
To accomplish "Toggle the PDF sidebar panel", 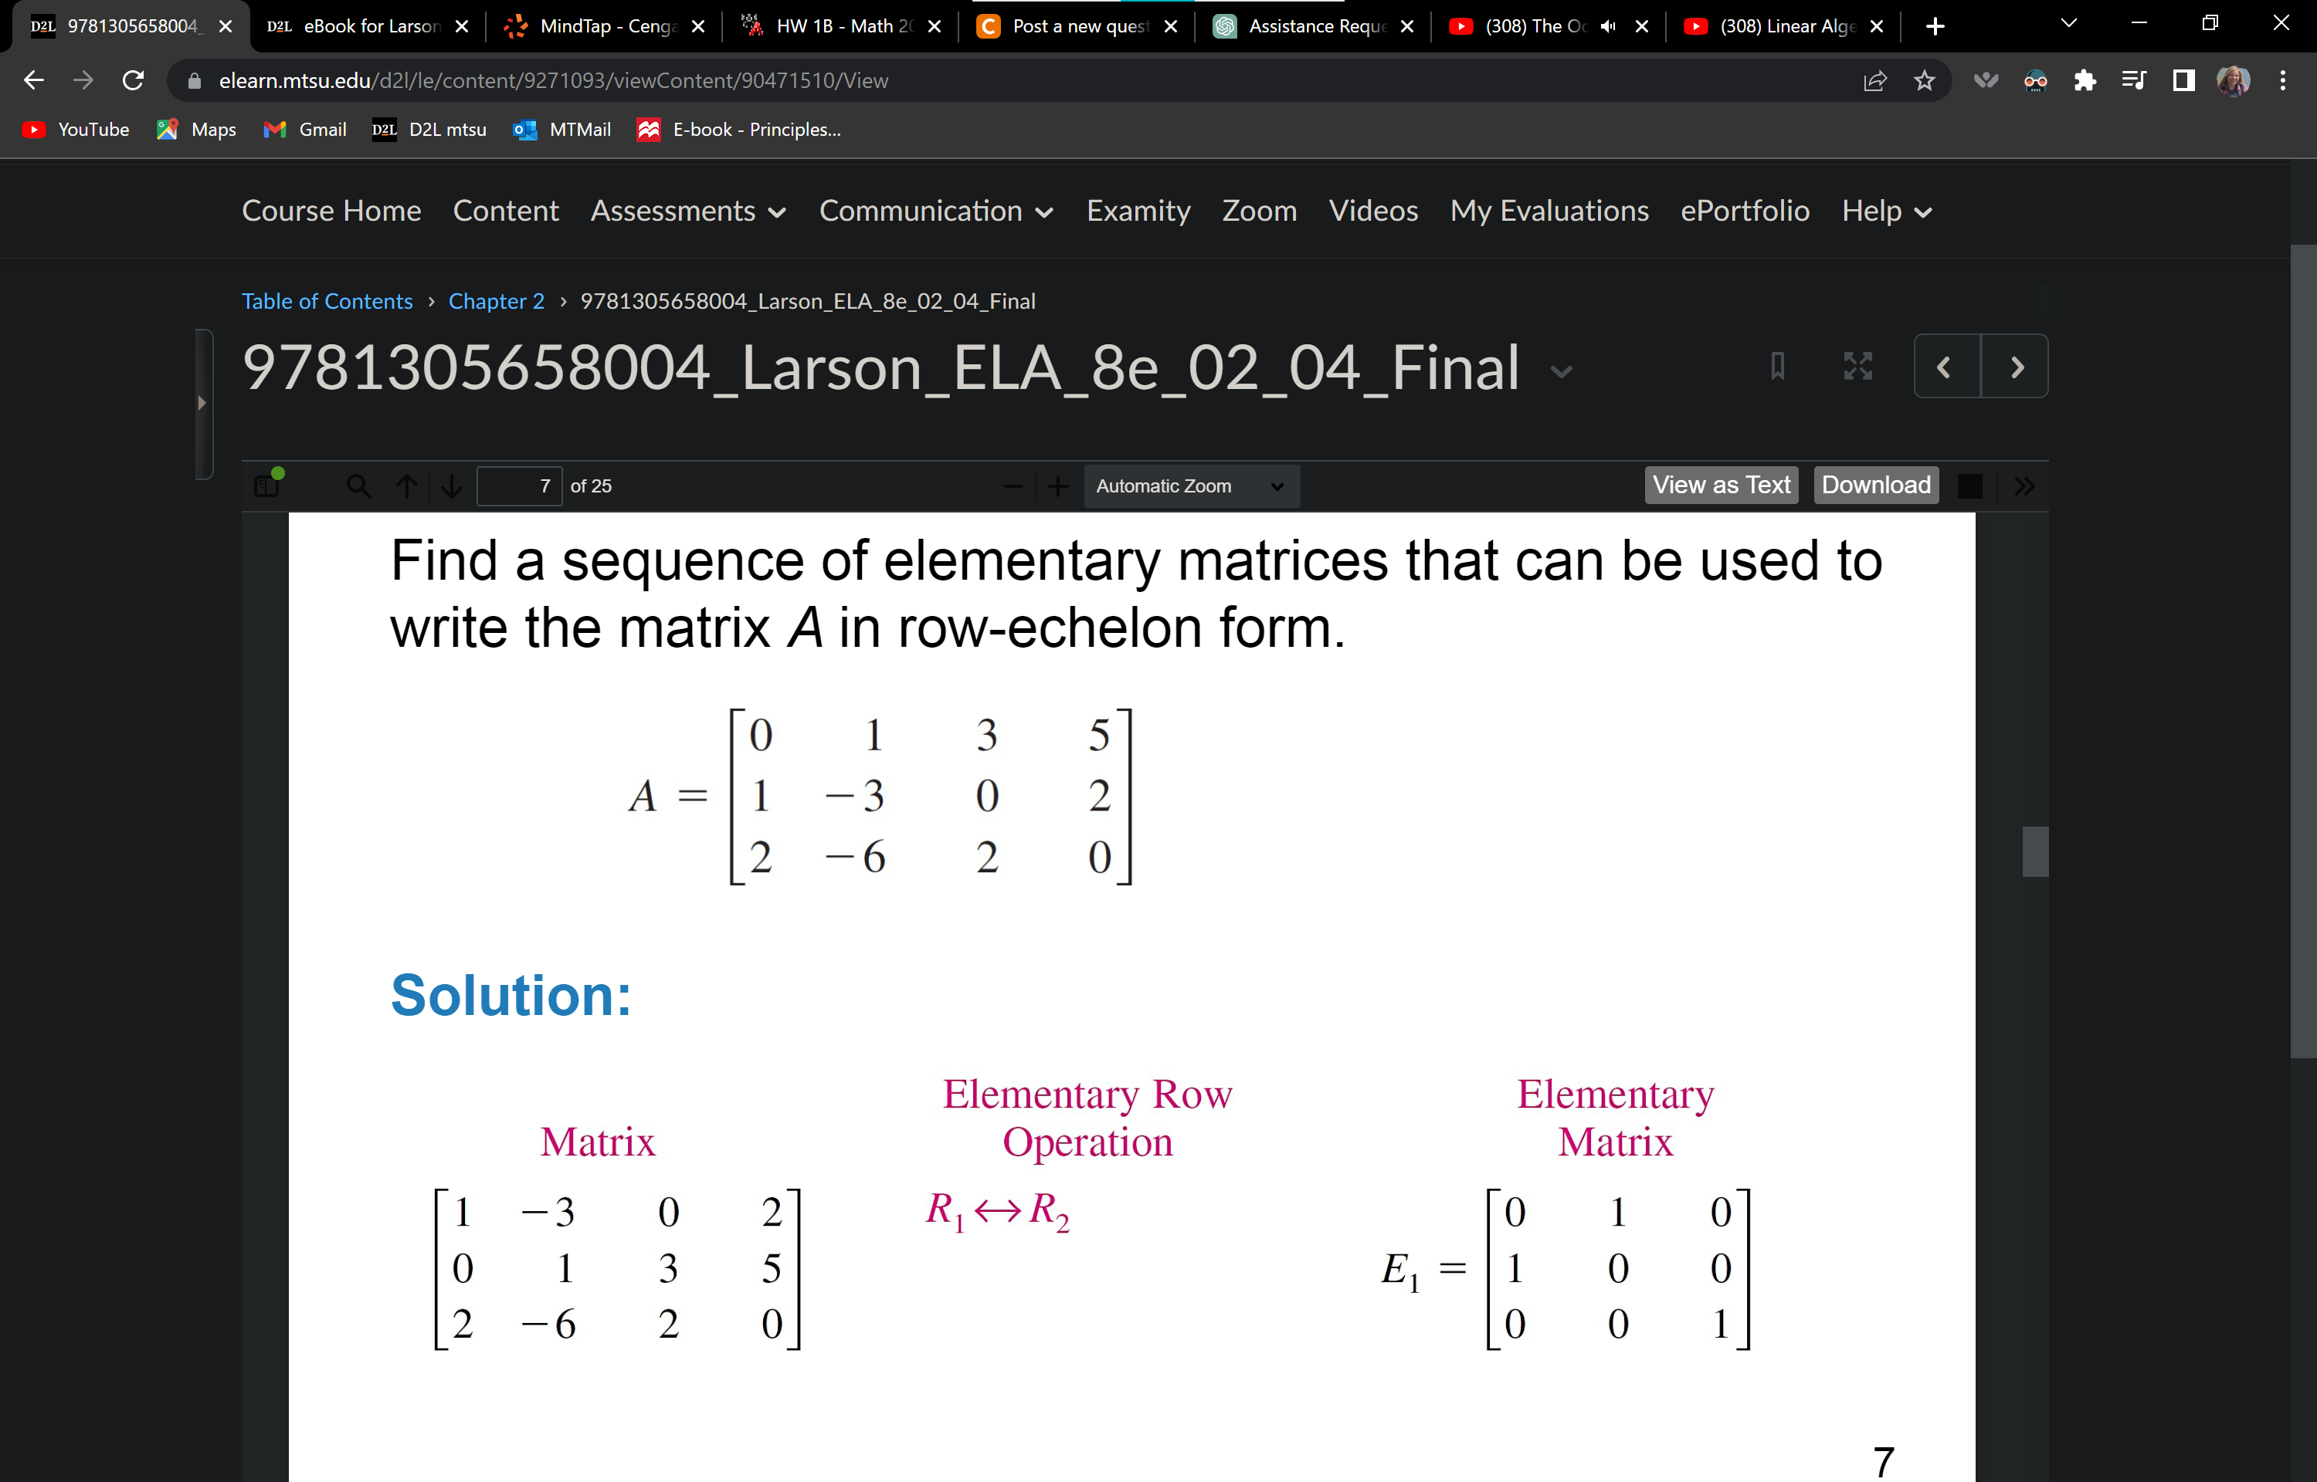I will click(x=266, y=485).
